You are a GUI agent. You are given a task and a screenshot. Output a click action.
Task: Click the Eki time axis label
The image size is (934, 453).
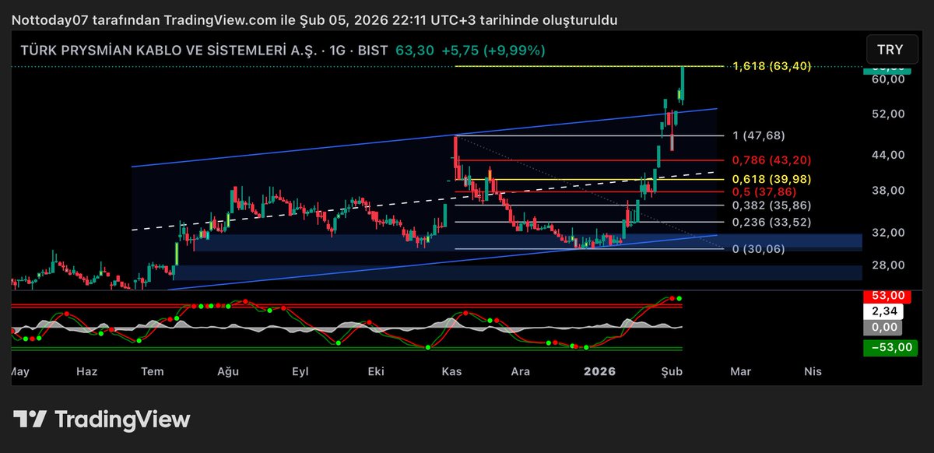pyautogui.click(x=377, y=371)
